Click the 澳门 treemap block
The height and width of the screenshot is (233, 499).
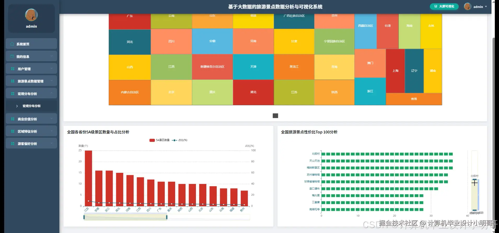(370, 63)
